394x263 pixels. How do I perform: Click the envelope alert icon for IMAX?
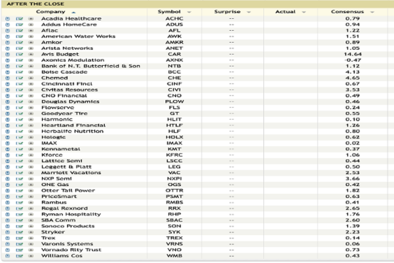tap(19, 143)
